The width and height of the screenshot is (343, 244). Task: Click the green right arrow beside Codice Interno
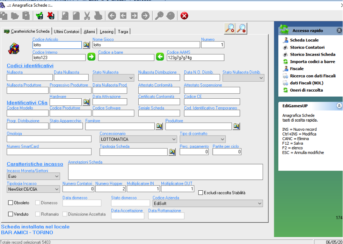92,57
